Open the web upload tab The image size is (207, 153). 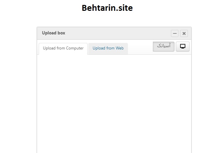point(108,48)
